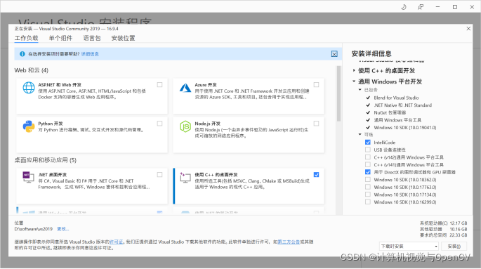Check the ASP.NET and Web development workload
The width and height of the screenshot is (481, 269).
(159, 85)
